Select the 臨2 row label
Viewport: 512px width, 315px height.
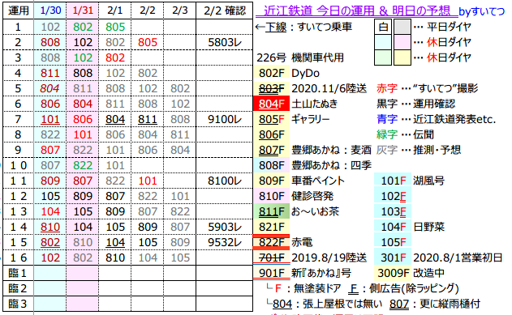19,288
